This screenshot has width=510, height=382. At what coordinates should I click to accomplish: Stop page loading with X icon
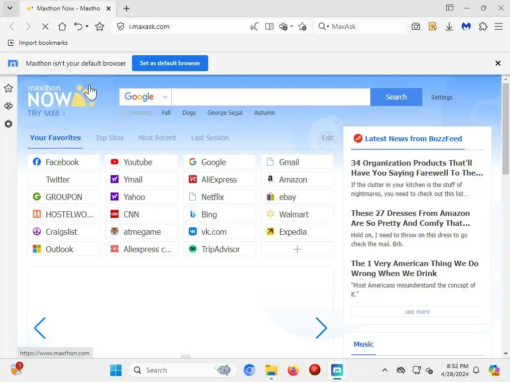(45, 27)
